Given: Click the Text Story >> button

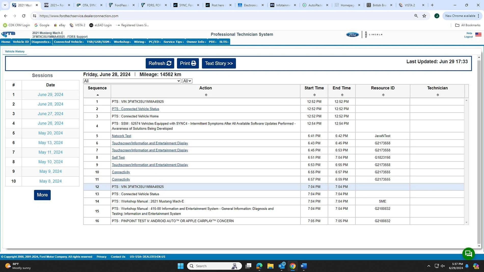Looking at the screenshot, I should point(219,63).
